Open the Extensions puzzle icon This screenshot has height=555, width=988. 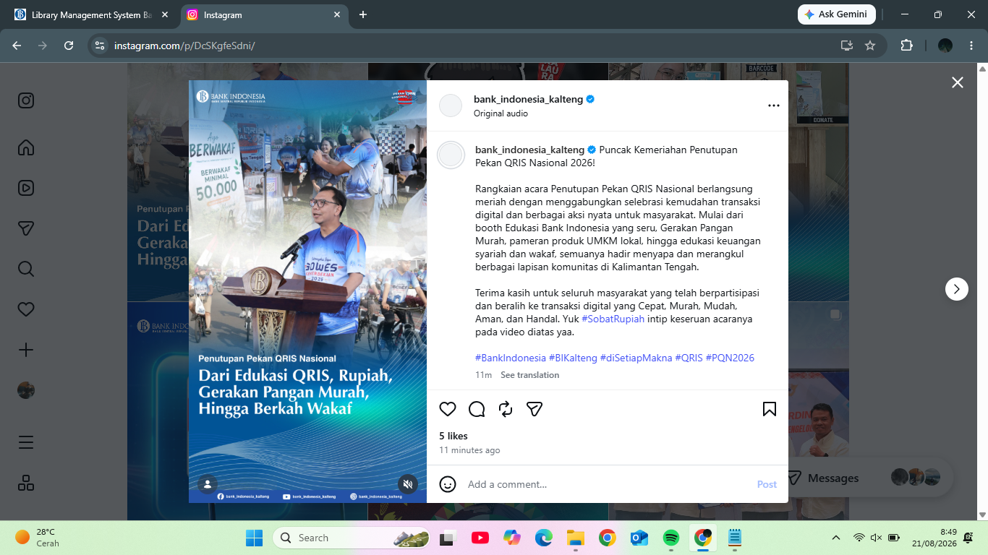(x=906, y=46)
